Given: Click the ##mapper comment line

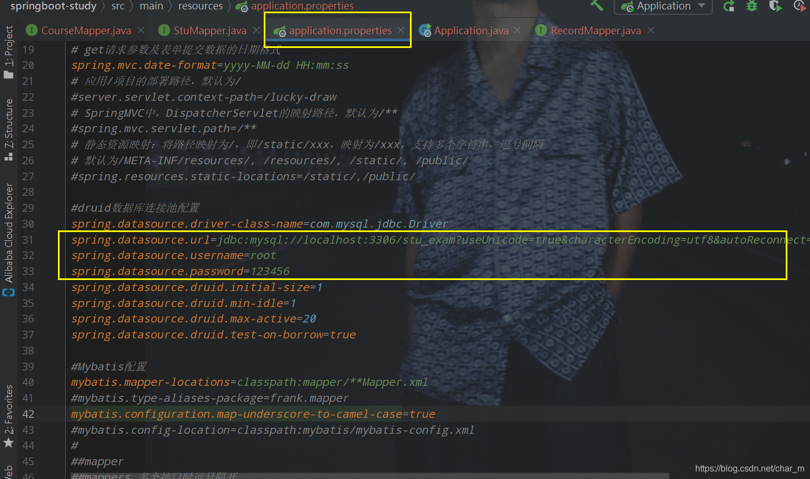Looking at the screenshot, I should (x=97, y=461).
